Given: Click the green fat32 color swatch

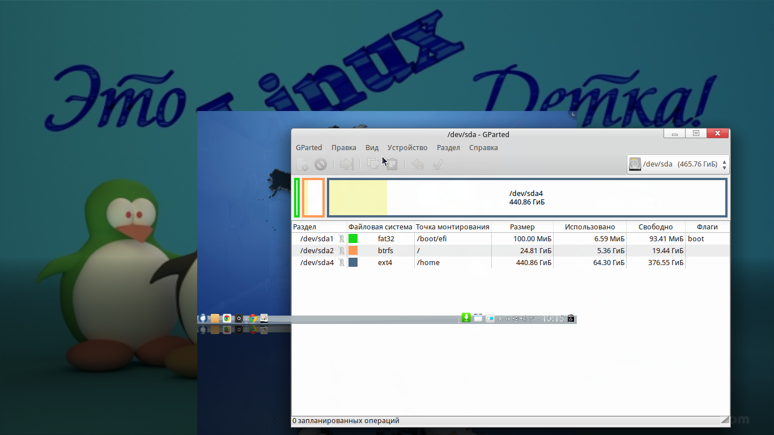Looking at the screenshot, I should tap(353, 239).
